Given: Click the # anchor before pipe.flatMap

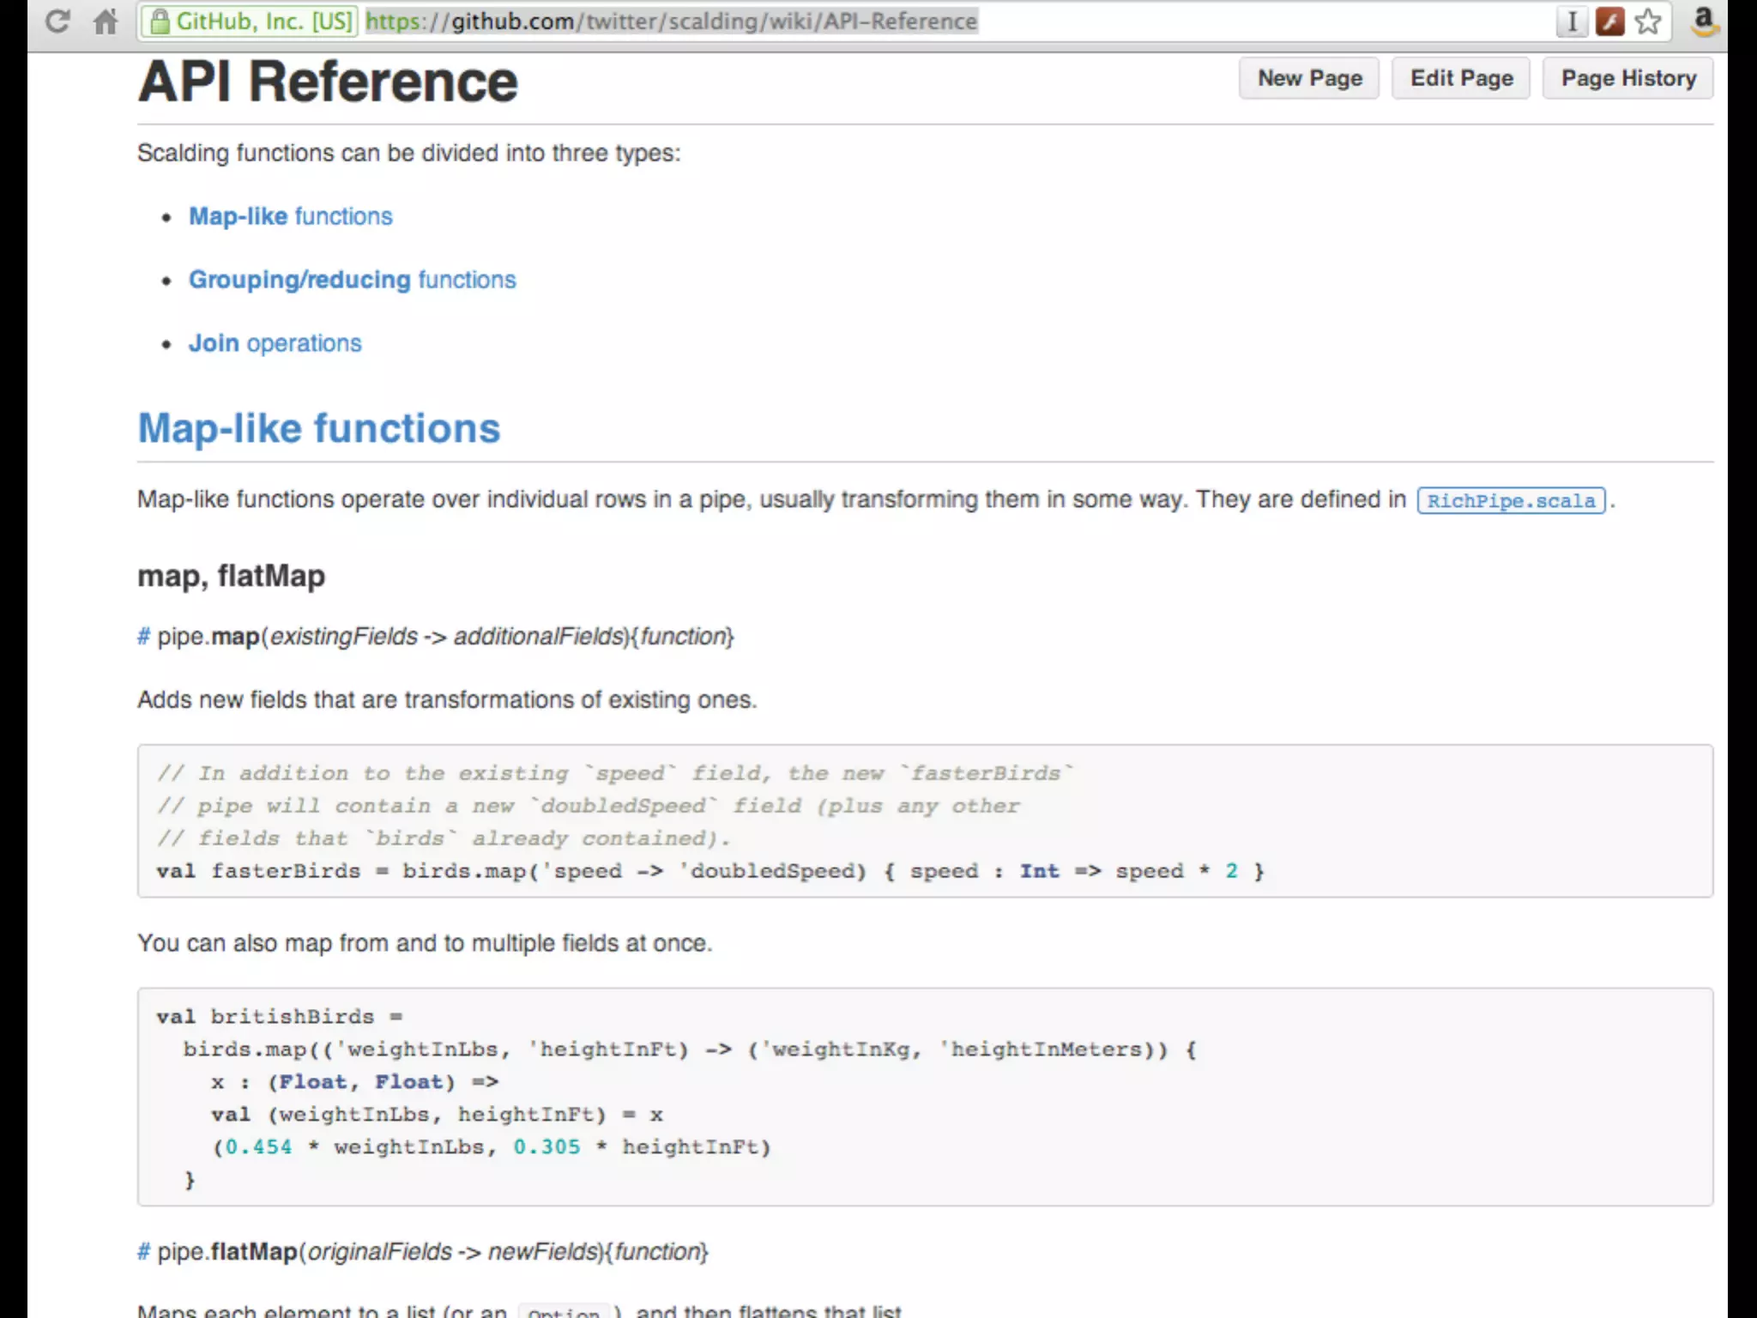Looking at the screenshot, I should coord(143,1252).
